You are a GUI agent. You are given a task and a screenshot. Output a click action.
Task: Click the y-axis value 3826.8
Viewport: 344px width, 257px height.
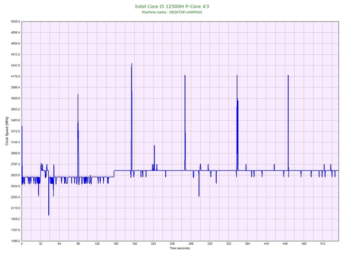(15, 98)
